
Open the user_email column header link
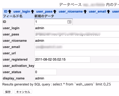pyautogui.click(x=97, y=12)
